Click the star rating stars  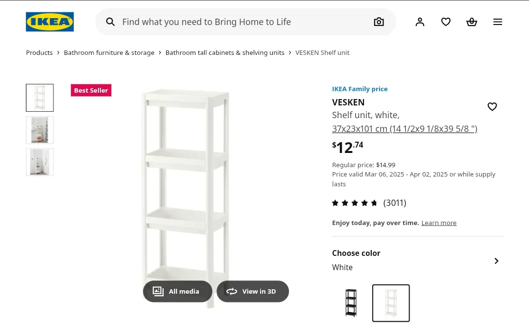point(355,202)
